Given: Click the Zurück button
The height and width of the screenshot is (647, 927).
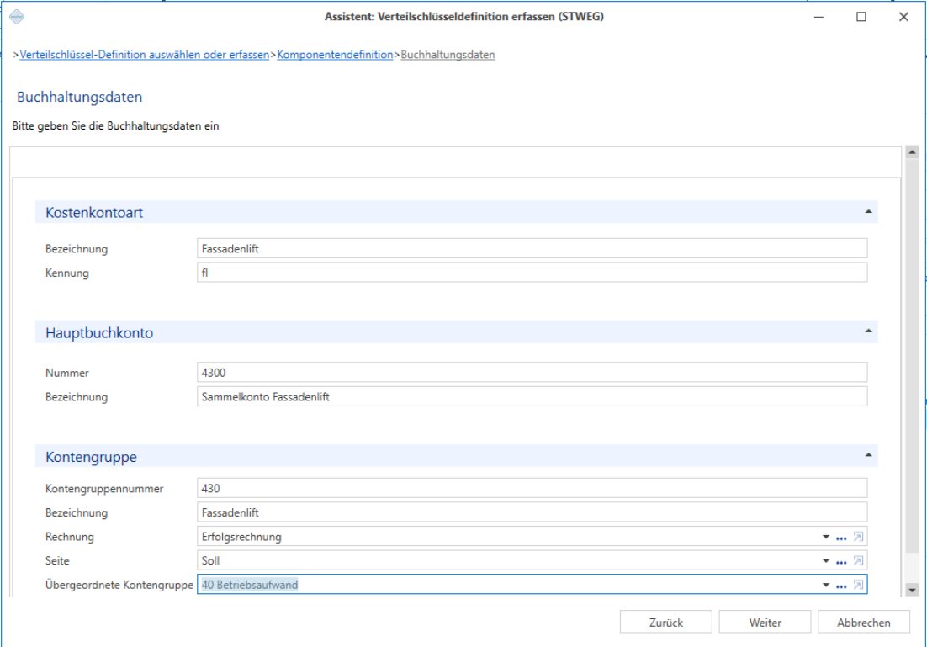Looking at the screenshot, I should (665, 622).
